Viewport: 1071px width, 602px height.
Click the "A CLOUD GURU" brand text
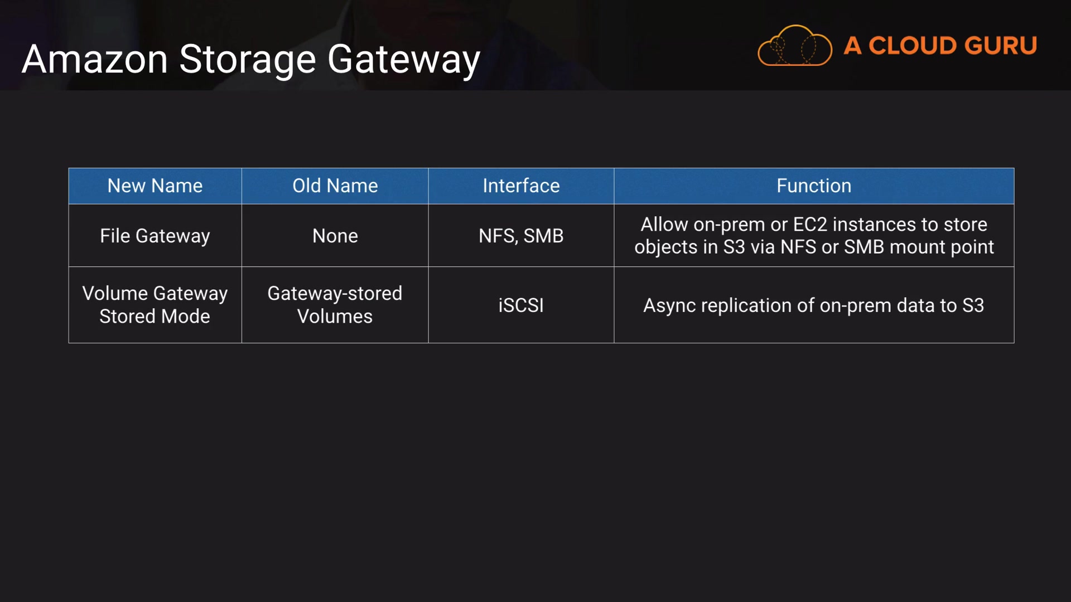coord(940,46)
